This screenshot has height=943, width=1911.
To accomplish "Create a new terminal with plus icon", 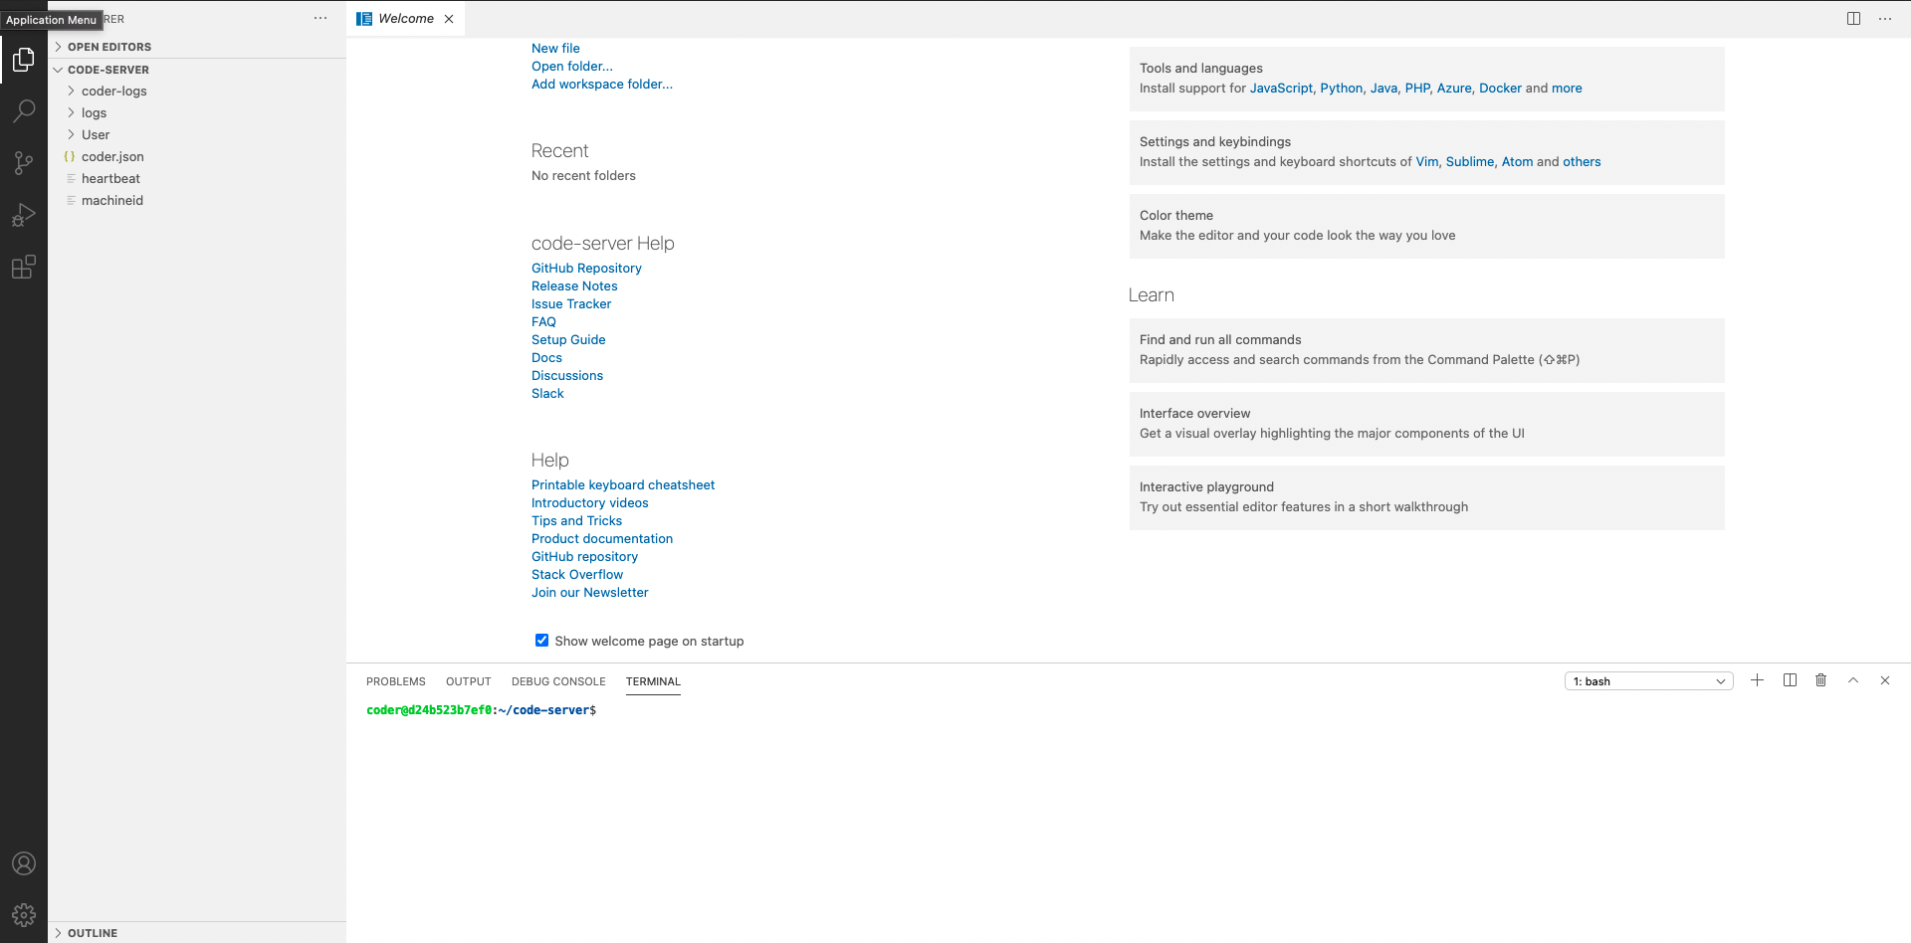I will tap(1758, 680).
